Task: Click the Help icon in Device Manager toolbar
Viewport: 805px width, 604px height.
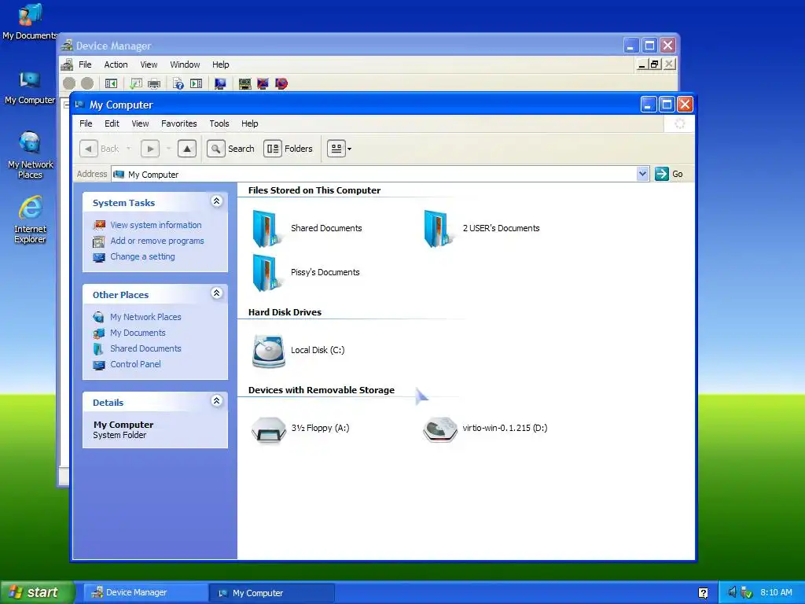Action: 178,83
